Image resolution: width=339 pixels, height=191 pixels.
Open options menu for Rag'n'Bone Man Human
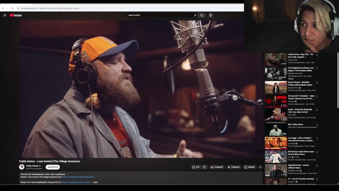317,166
